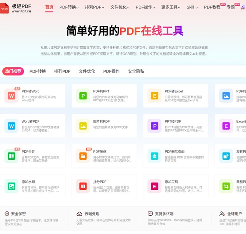Click the 极轻PDF logo icon
Image resolution: width=246 pixels, height=234 pixels.
[4, 8]
